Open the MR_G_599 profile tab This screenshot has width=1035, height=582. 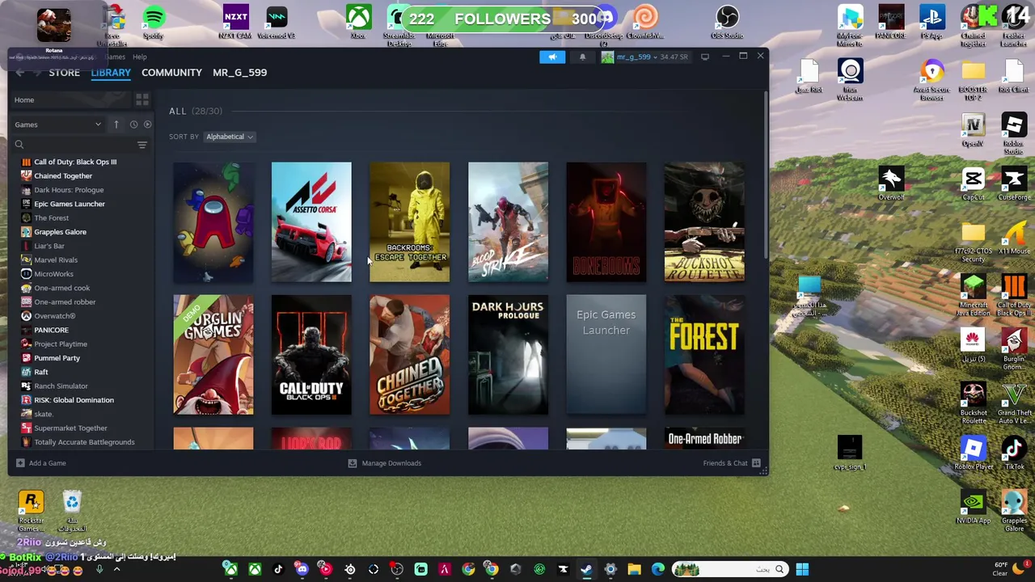click(239, 73)
